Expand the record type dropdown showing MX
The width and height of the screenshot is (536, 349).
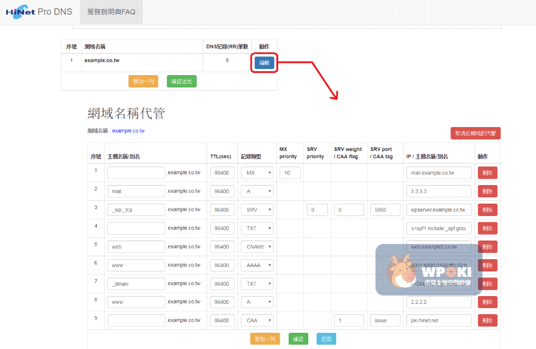(x=257, y=173)
